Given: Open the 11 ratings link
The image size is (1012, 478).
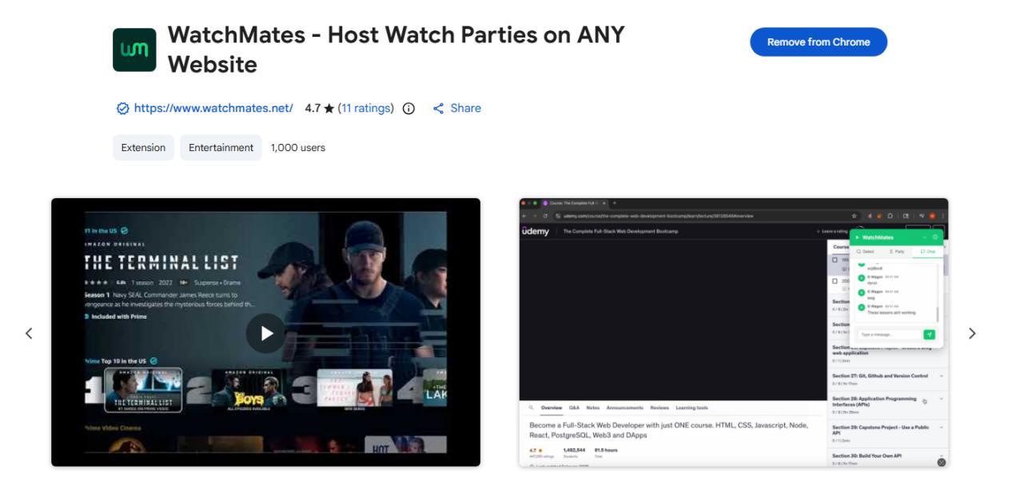Looking at the screenshot, I should click(x=365, y=108).
